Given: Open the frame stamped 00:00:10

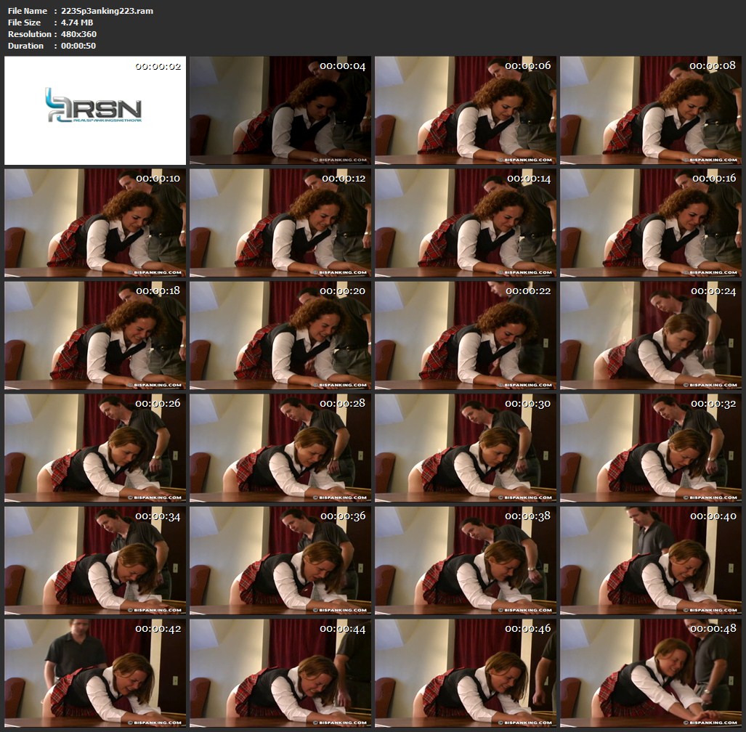Looking at the screenshot, I should 95,223.
